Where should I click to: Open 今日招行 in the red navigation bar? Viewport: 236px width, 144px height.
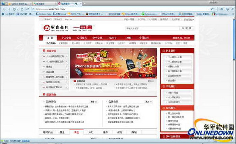(144, 38)
